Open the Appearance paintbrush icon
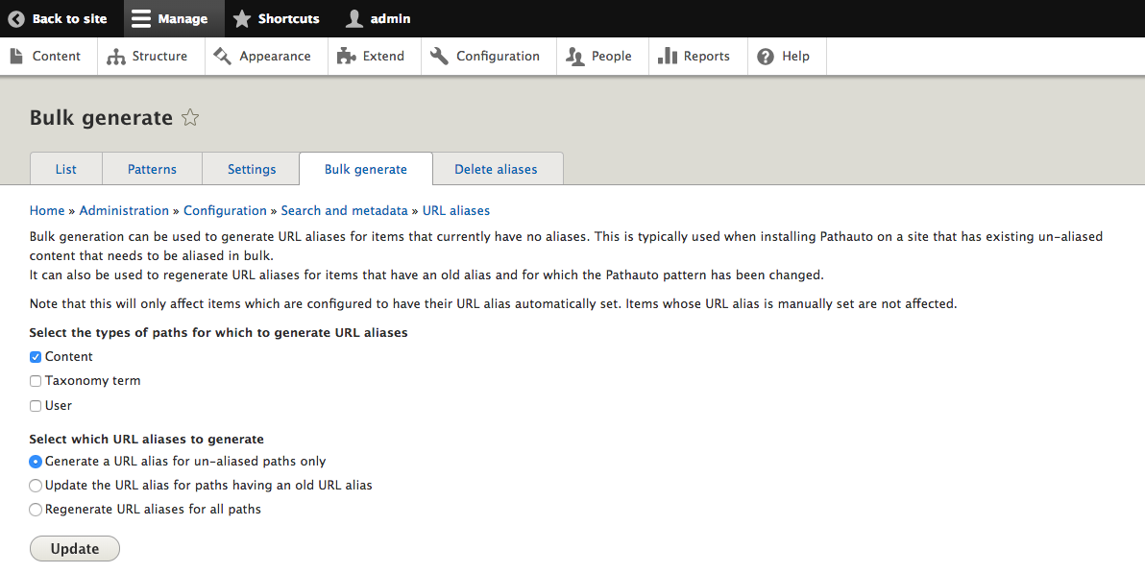1145x573 pixels. click(223, 57)
